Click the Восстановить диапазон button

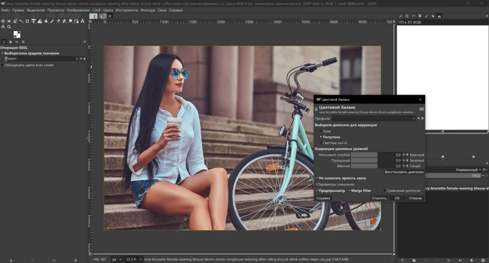404,172
